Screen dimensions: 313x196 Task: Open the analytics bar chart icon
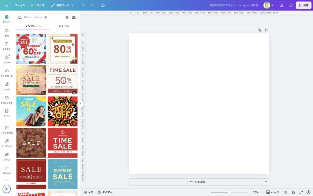282,5
